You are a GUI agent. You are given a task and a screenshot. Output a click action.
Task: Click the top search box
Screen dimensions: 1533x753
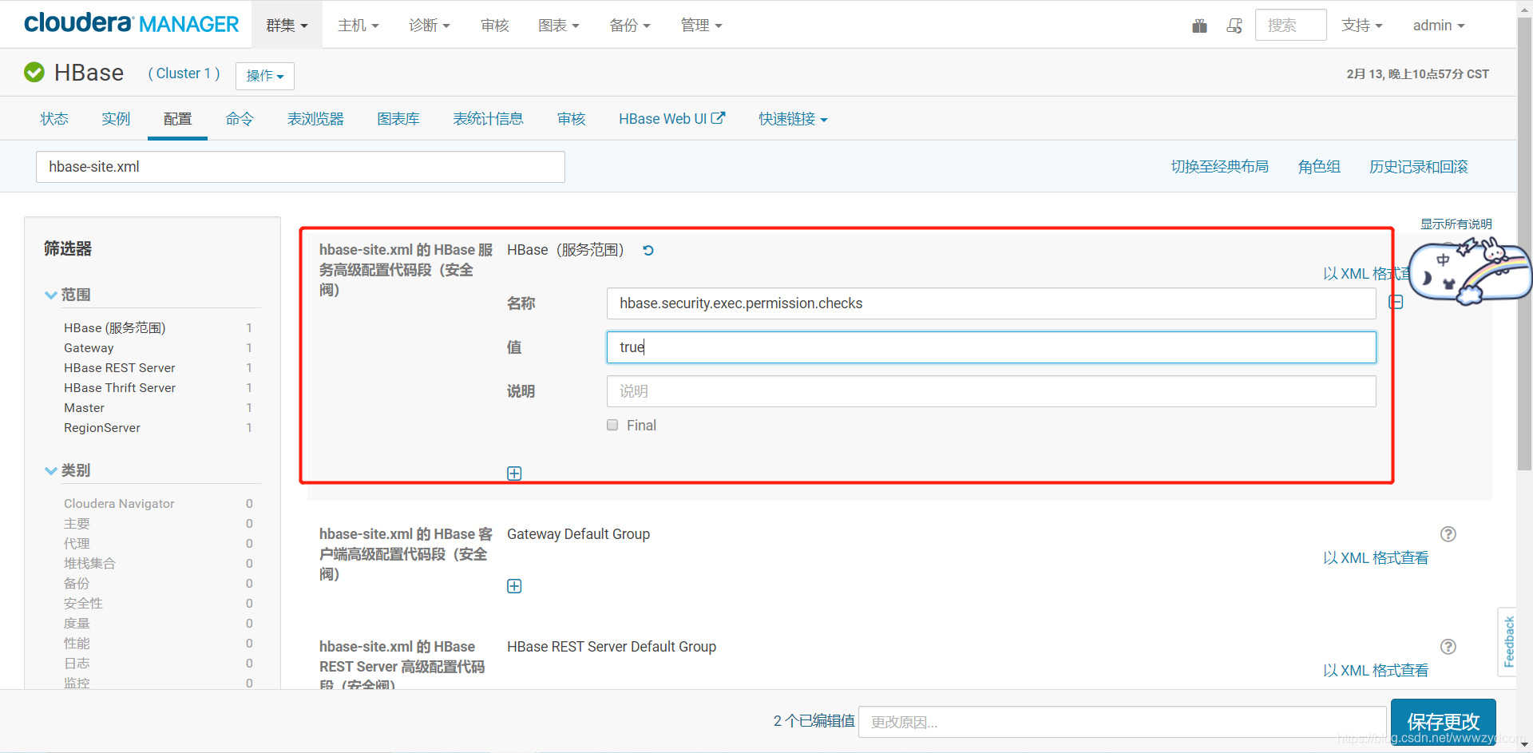pyautogui.click(x=1290, y=25)
